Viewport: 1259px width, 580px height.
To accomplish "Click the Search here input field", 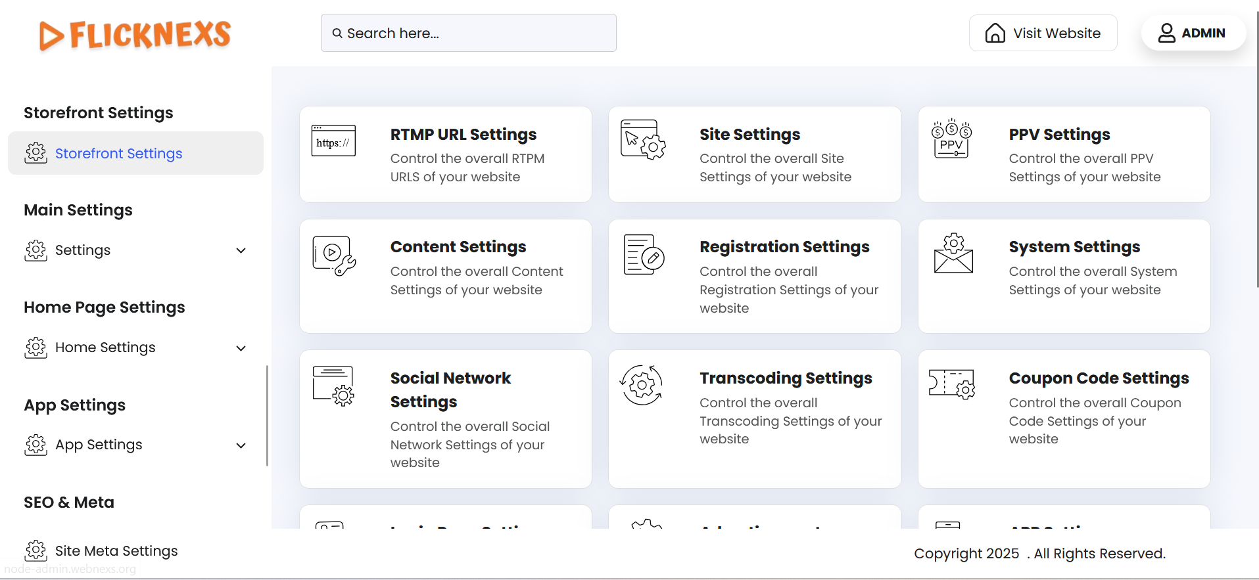I will coord(468,33).
